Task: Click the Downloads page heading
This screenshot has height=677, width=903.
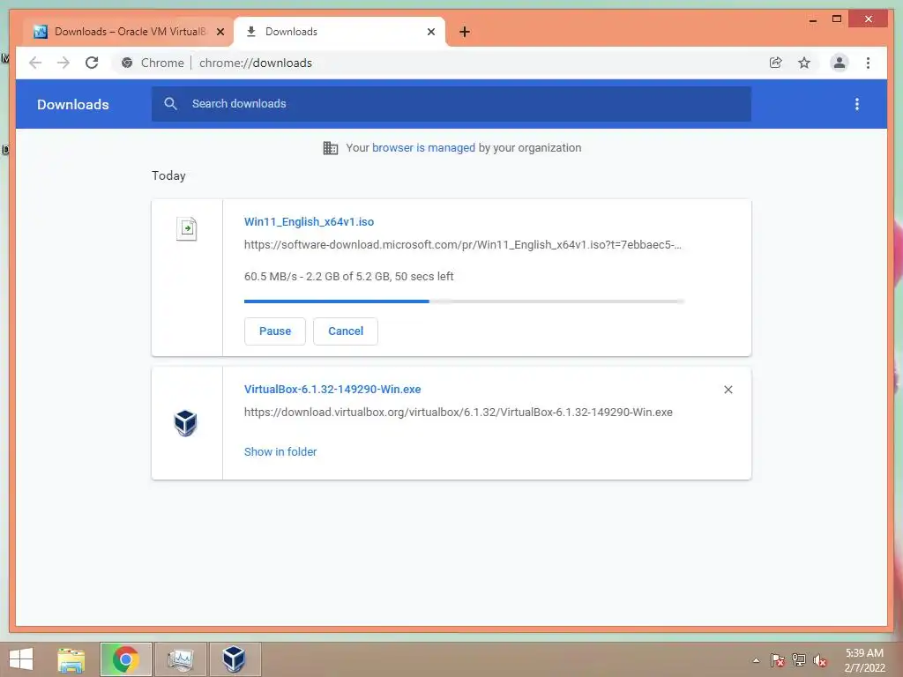Action: point(73,104)
